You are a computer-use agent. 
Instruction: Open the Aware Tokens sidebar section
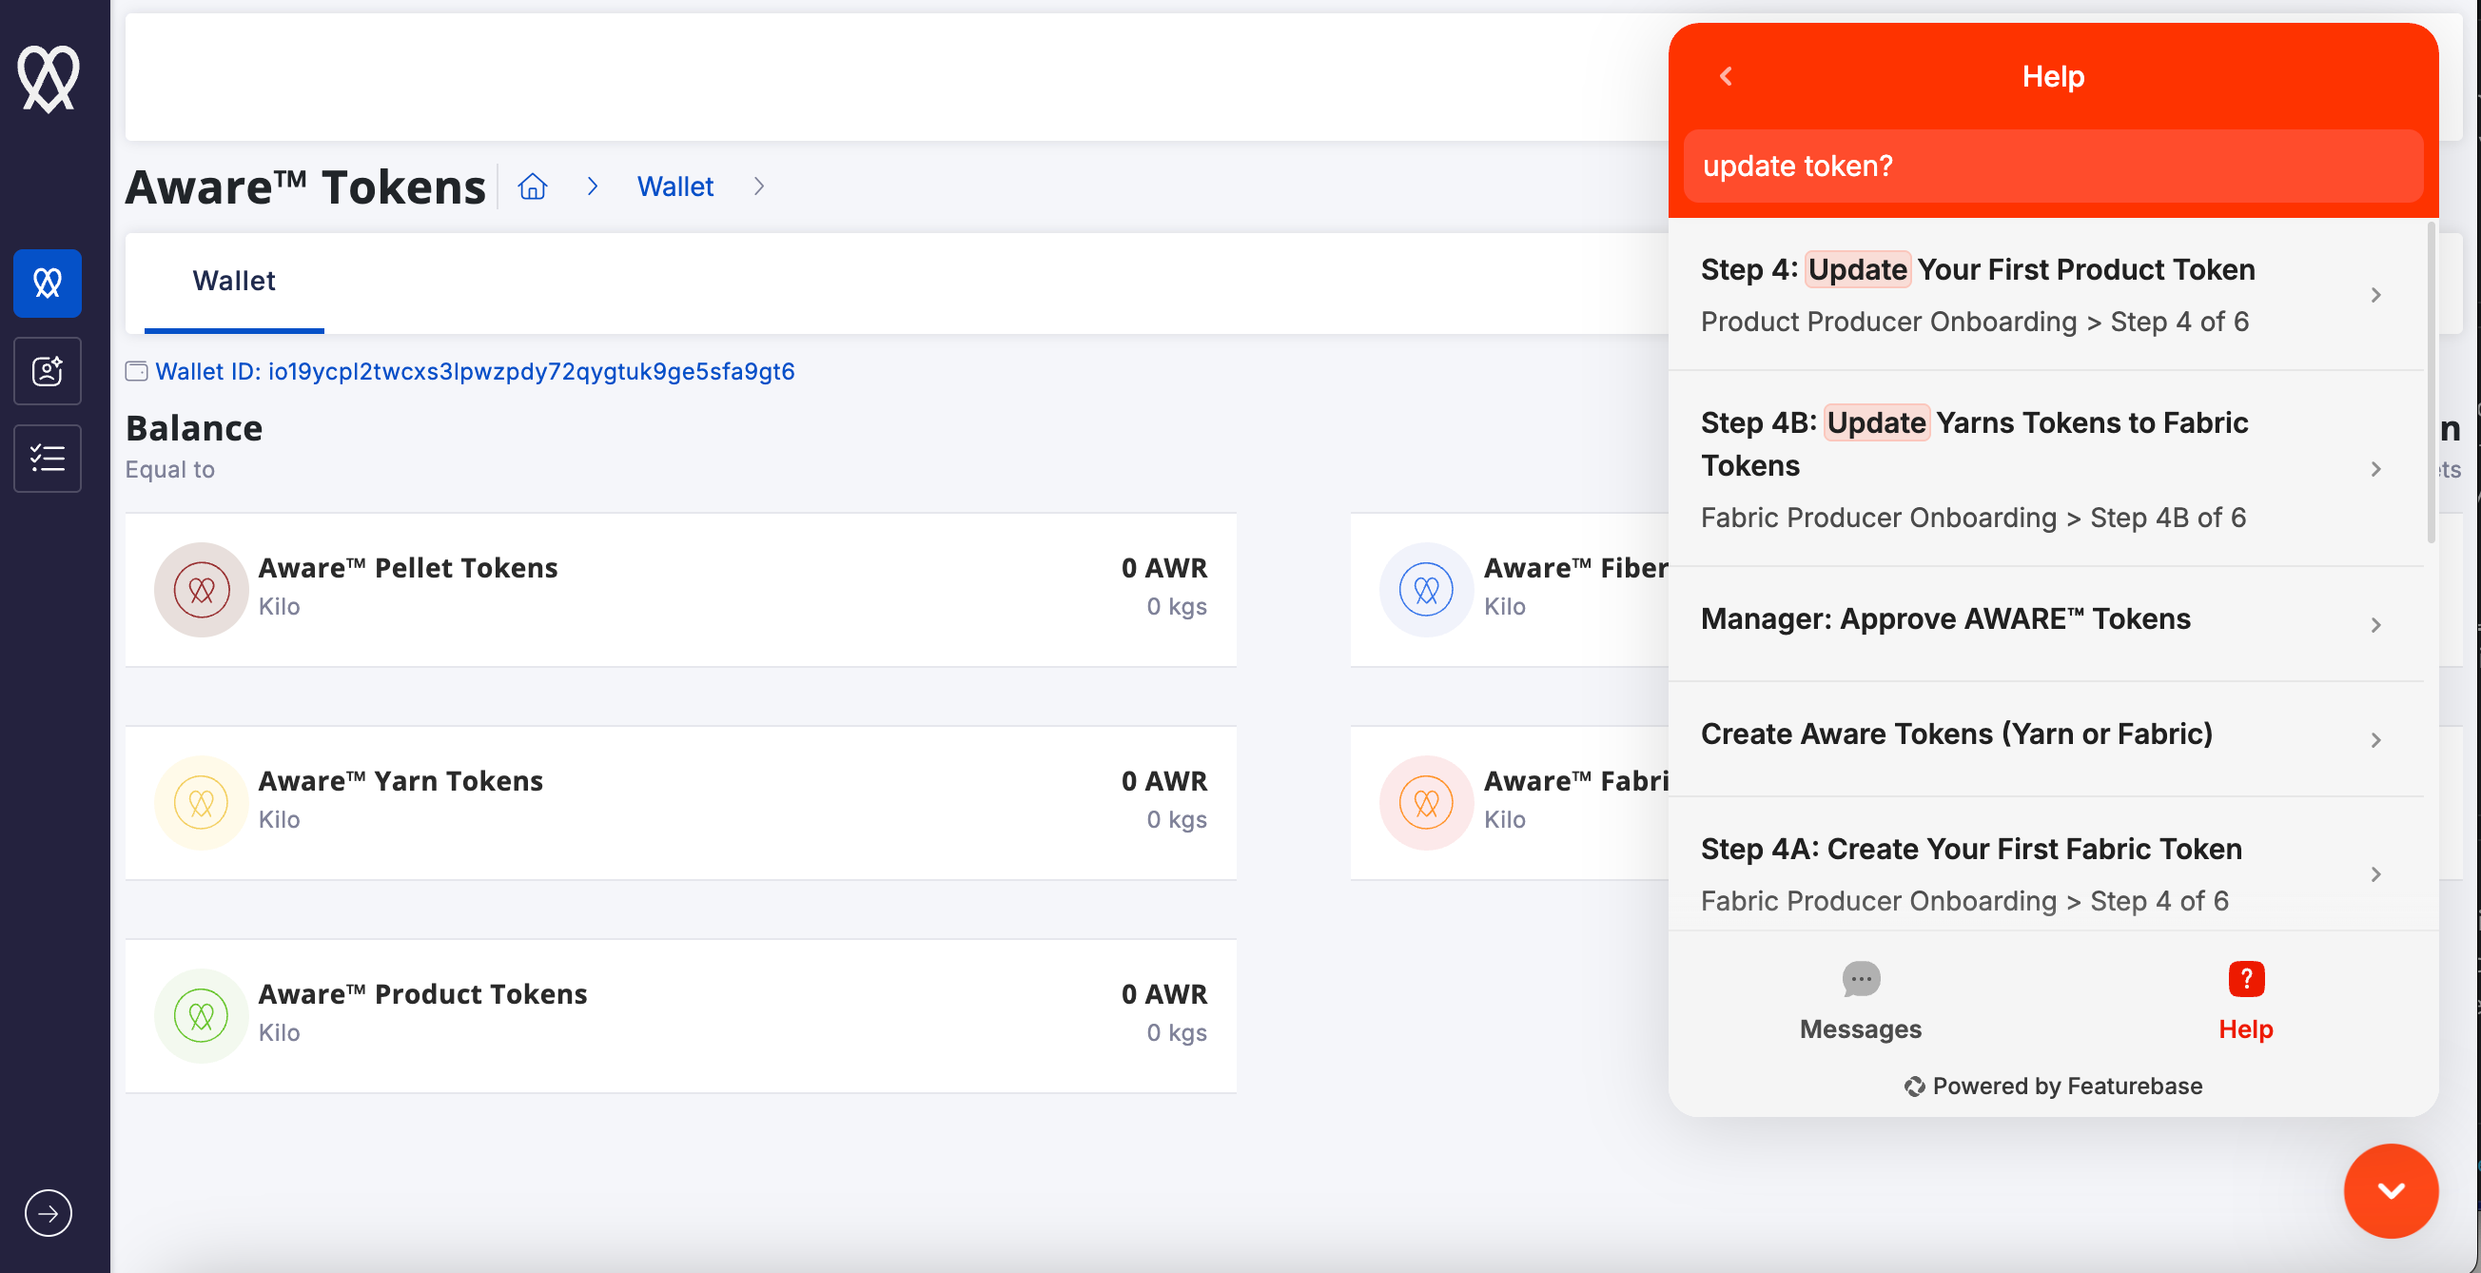tap(48, 284)
